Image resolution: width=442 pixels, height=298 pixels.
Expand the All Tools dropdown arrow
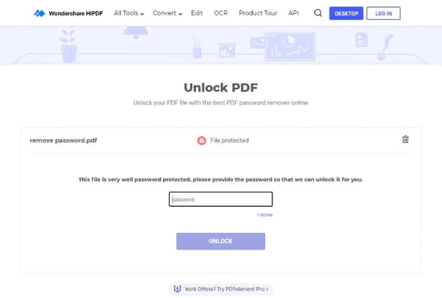(142, 14)
